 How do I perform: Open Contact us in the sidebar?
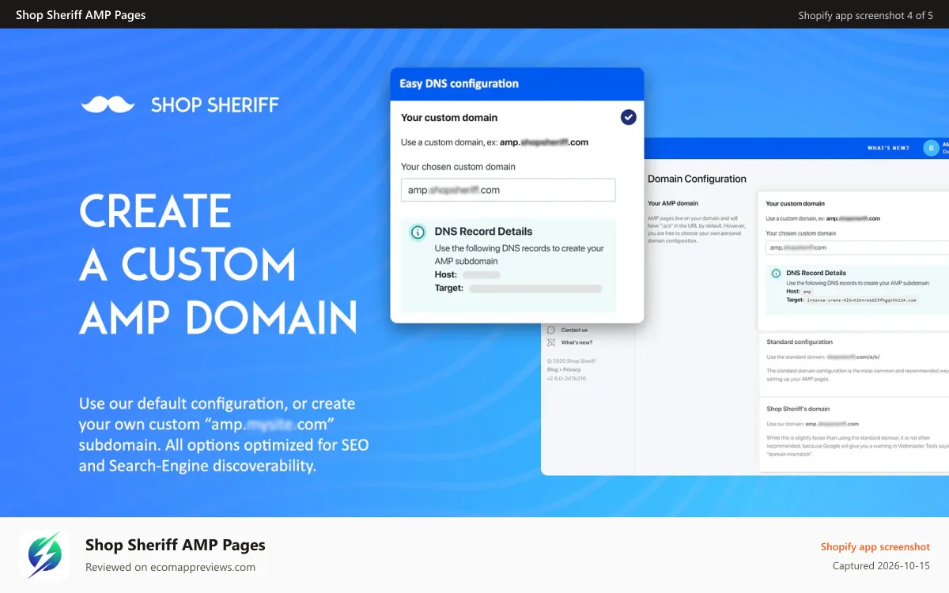574,330
